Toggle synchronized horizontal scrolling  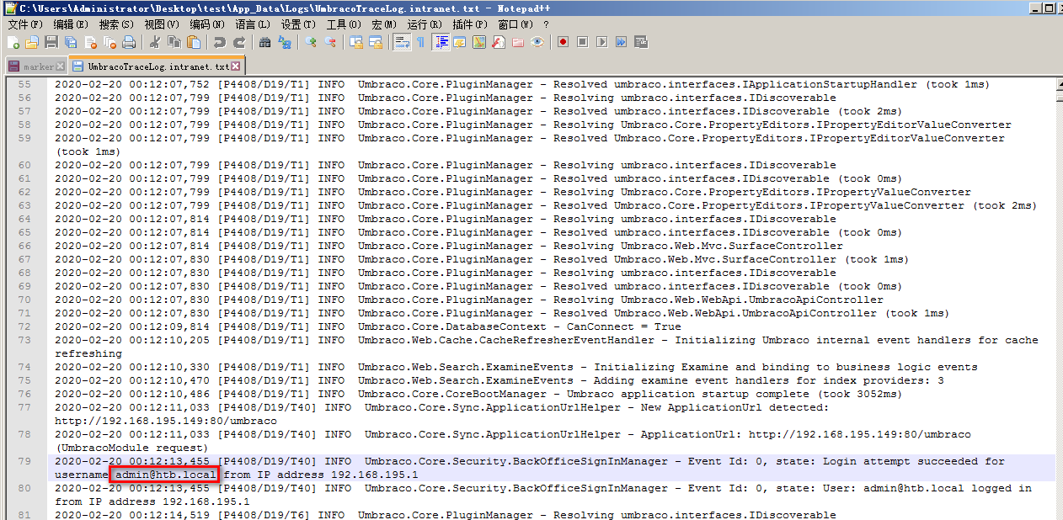[376, 42]
